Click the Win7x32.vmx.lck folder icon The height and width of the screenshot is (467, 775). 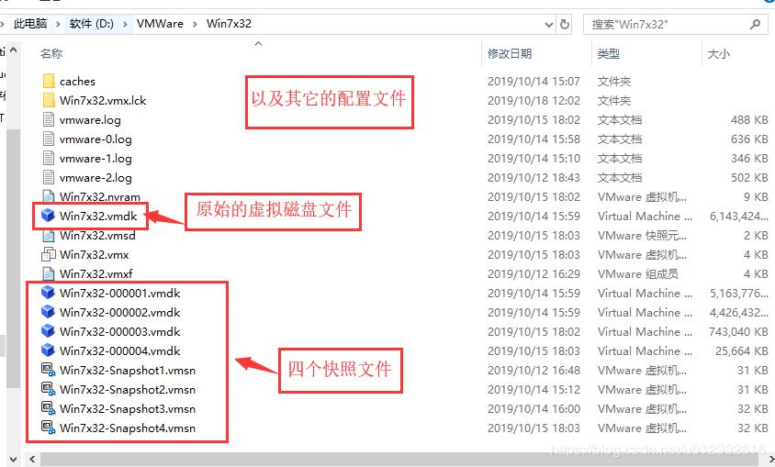click(49, 100)
